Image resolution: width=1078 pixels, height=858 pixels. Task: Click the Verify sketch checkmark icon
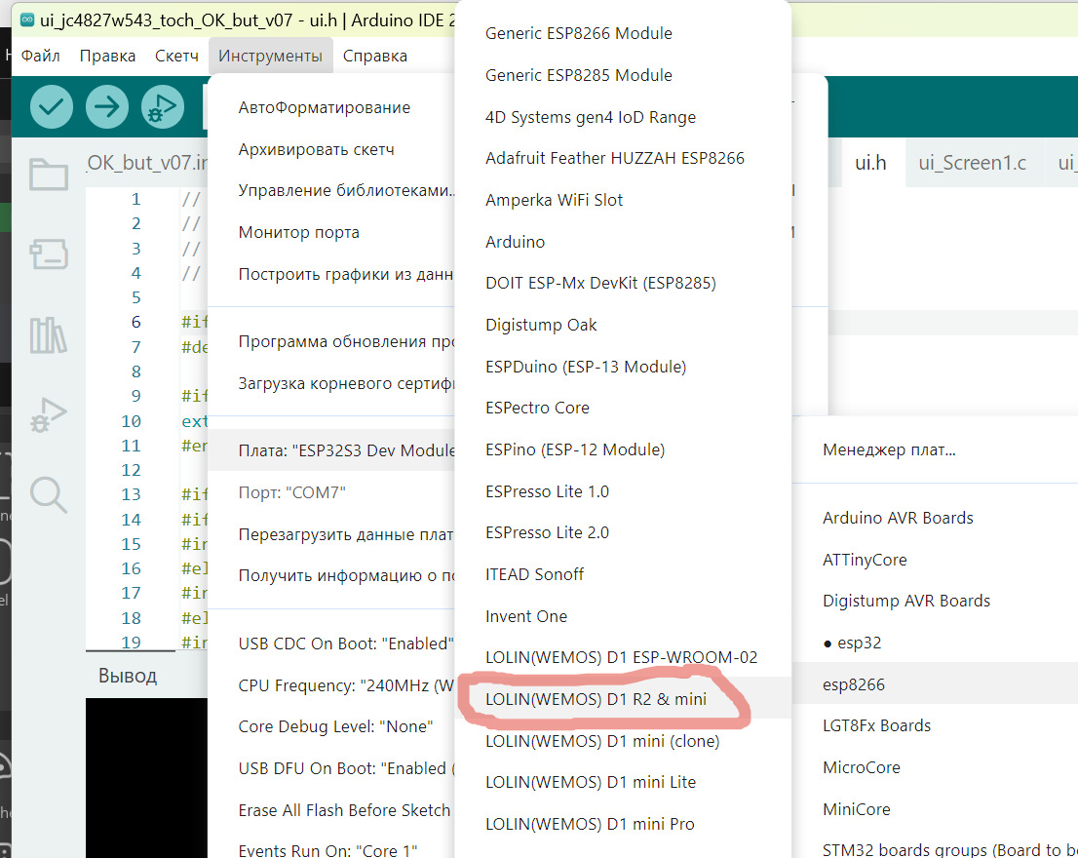tap(51, 107)
